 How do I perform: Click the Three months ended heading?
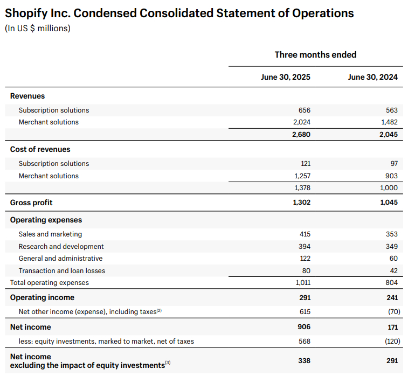(316, 54)
